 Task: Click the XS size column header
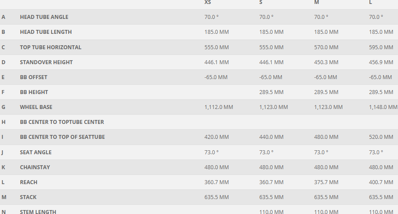click(208, 2)
